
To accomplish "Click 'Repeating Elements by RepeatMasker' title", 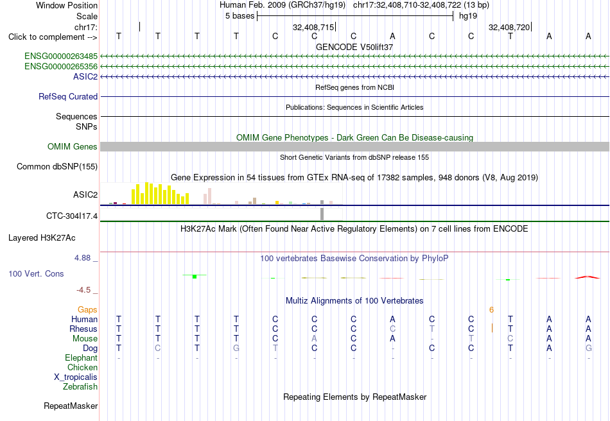I will coord(354,397).
